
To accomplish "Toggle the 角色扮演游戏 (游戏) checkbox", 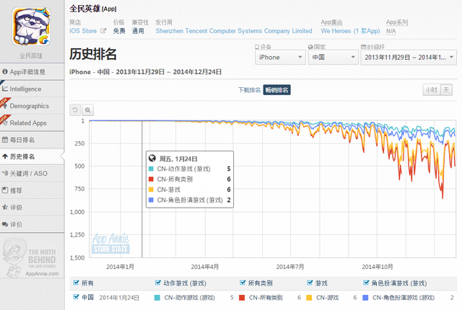I will 366,283.
